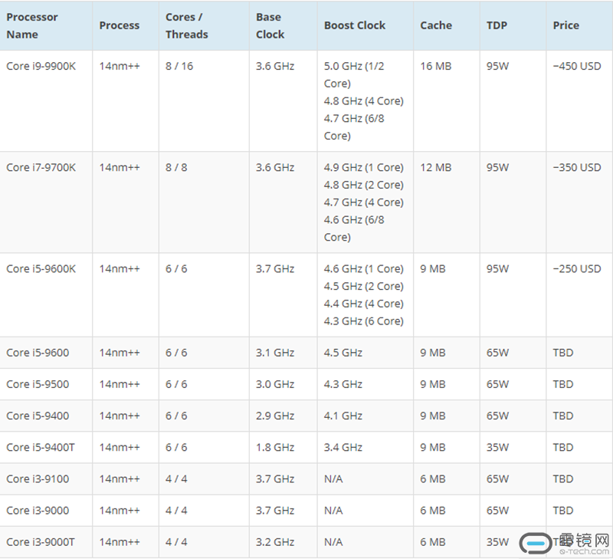Select the 2.9 GHz base clock
613x559 pixels.
275,416
